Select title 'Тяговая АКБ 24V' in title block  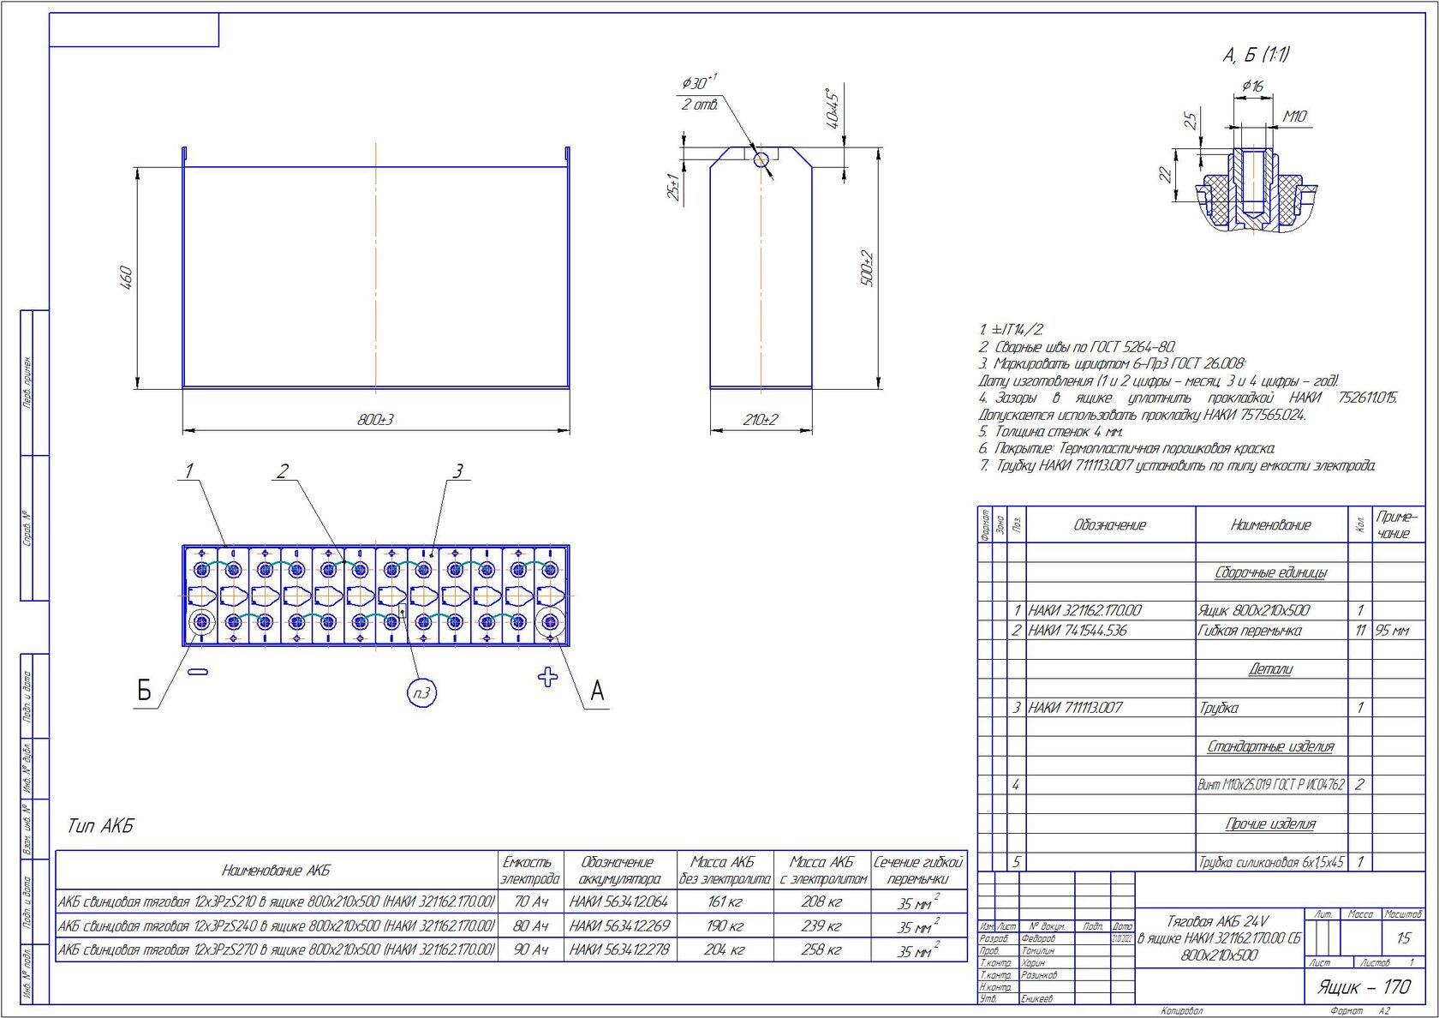click(1218, 921)
